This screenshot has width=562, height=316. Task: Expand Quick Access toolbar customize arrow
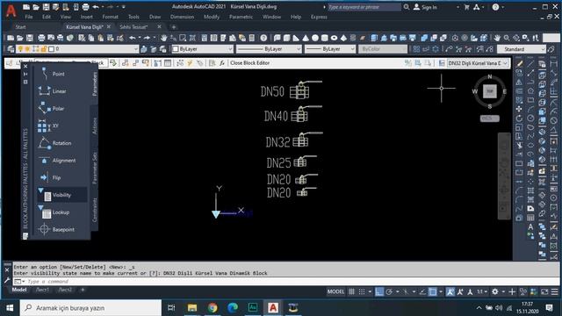(x=124, y=7)
